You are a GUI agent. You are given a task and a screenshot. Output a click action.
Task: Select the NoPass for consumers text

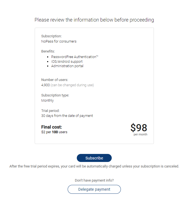point(59,41)
